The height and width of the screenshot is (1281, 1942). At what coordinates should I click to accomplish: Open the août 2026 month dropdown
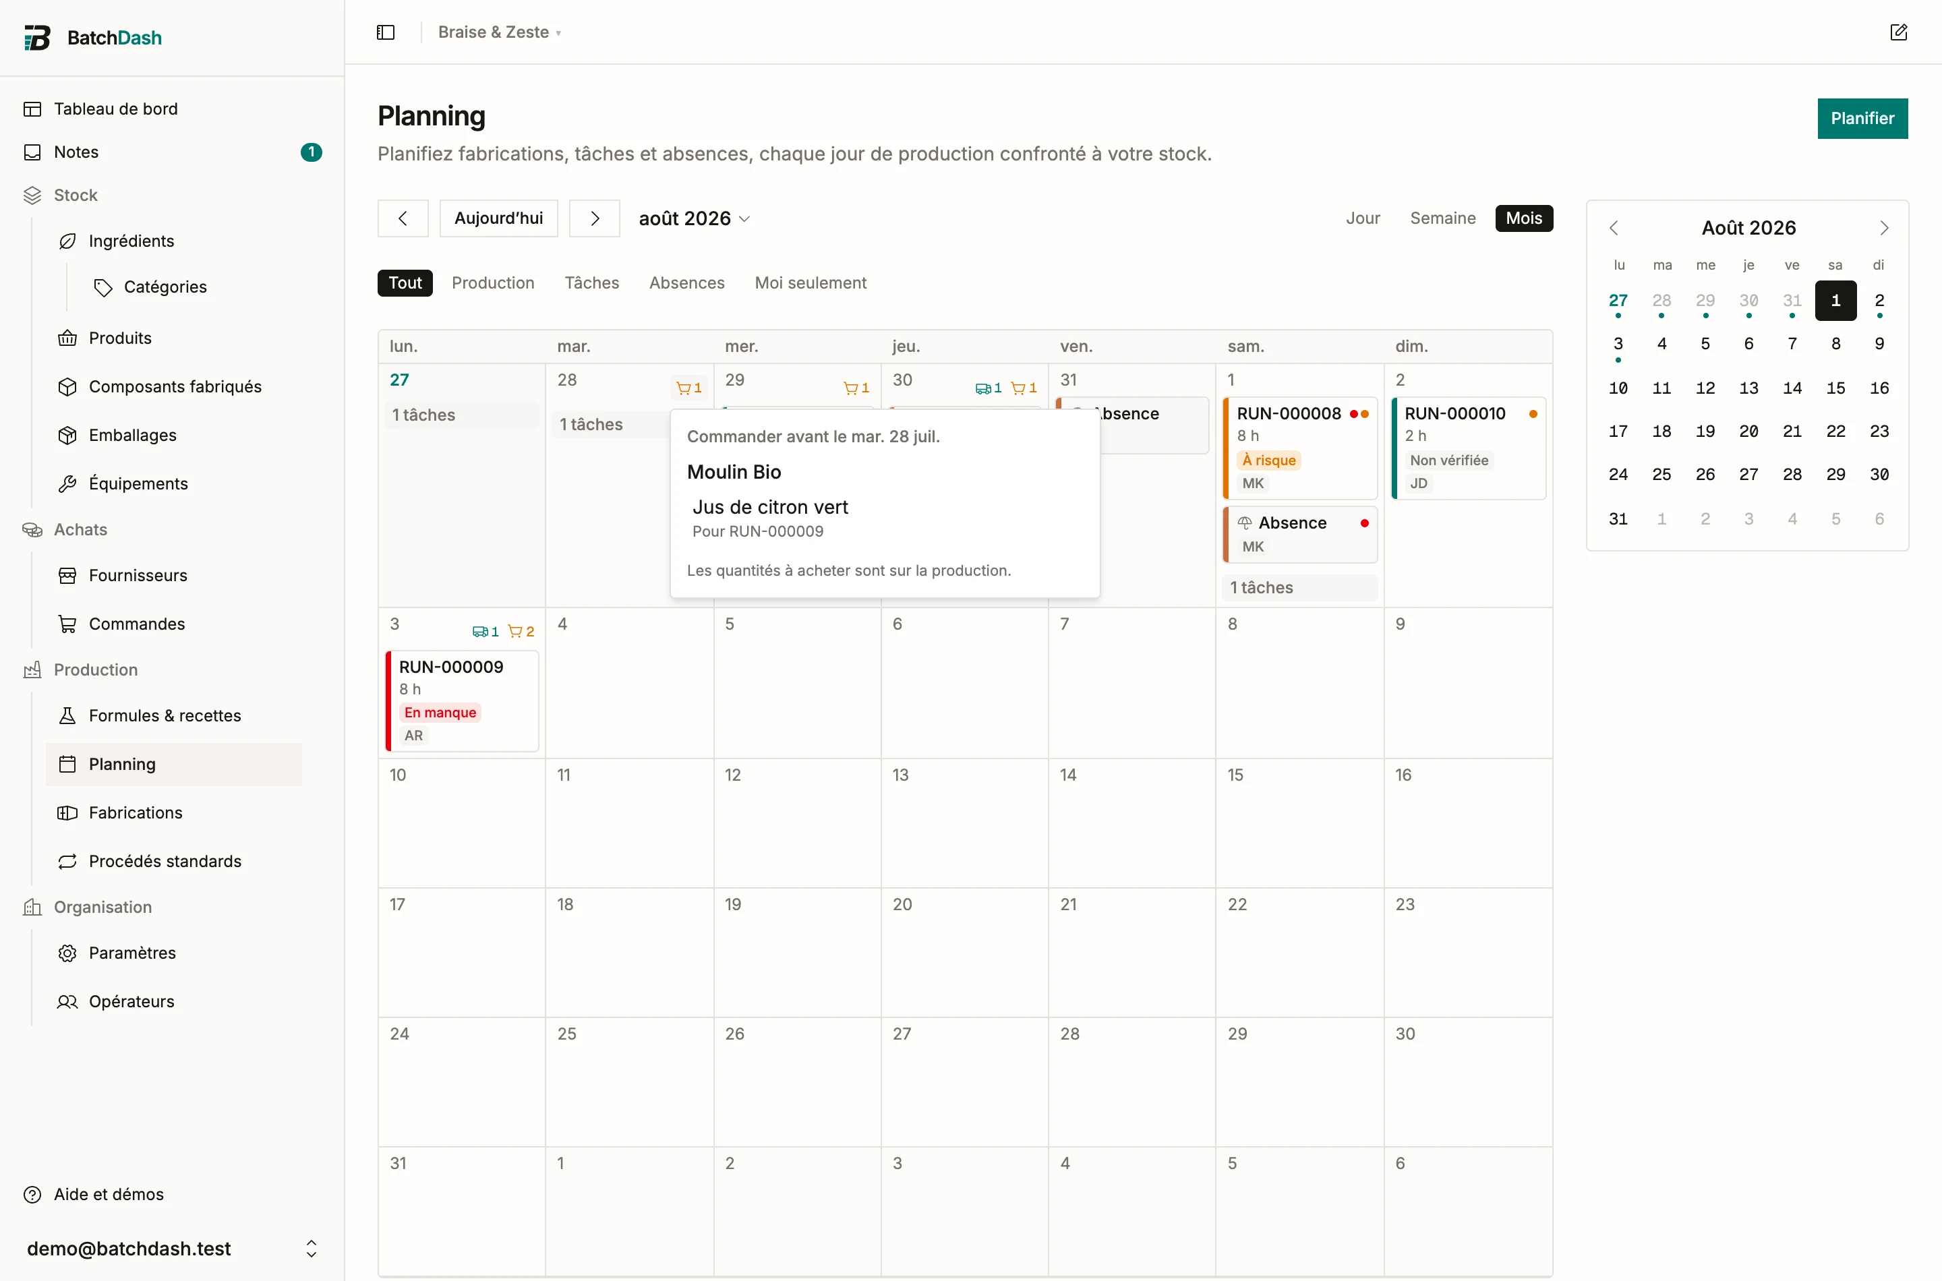[695, 218]
